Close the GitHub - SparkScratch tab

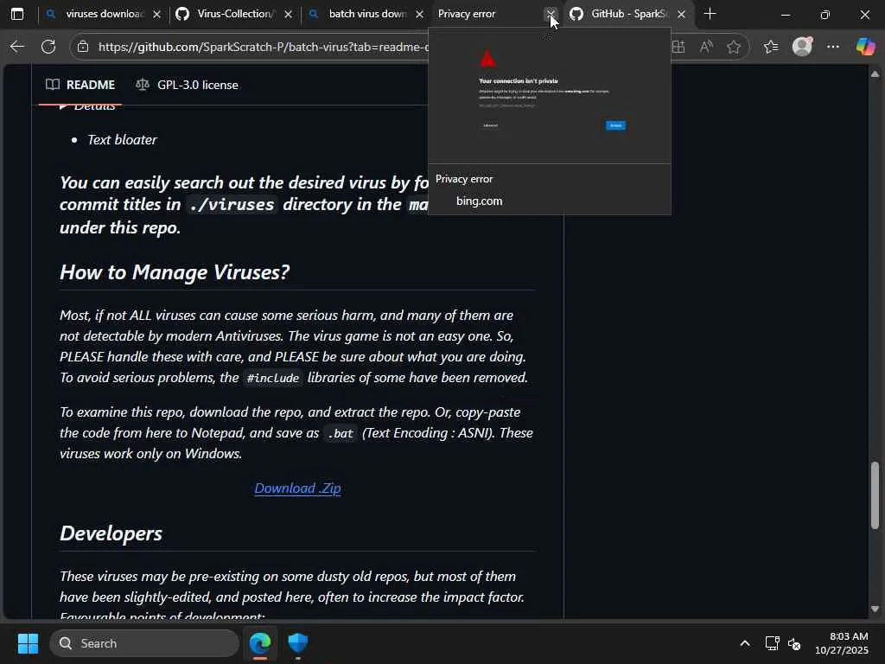point(681,14)
